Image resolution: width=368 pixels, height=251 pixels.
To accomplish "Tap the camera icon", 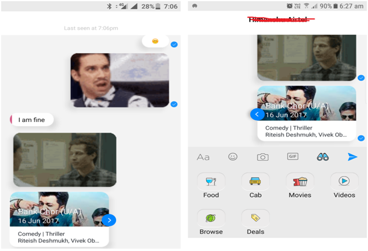I will [263, 157].
